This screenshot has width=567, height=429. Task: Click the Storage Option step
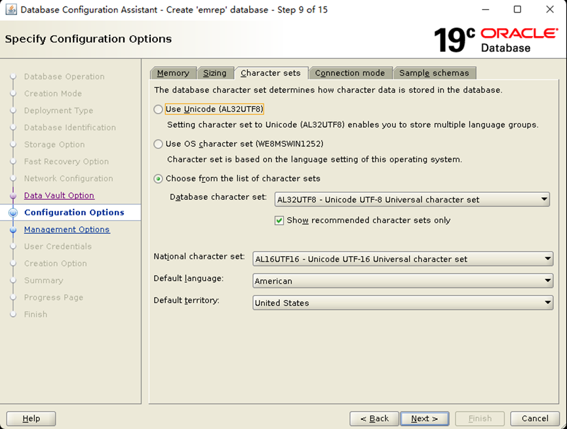point(54,145)
